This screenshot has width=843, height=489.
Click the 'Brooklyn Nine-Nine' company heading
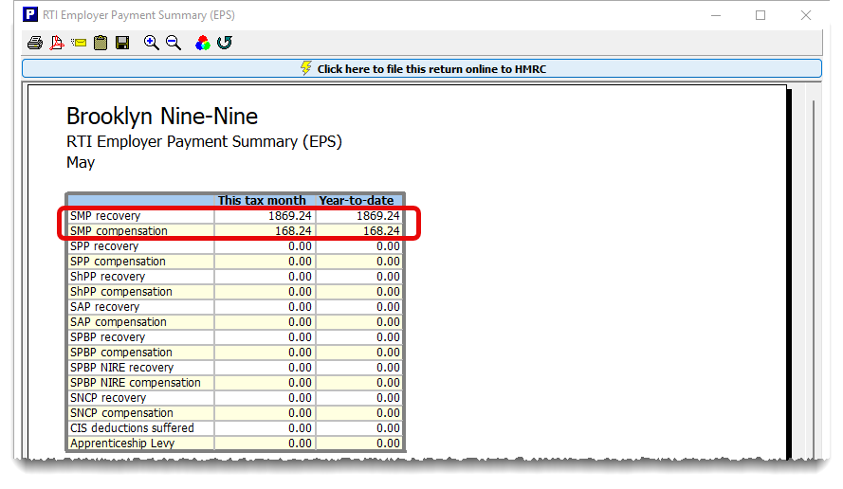click(162, 116)
